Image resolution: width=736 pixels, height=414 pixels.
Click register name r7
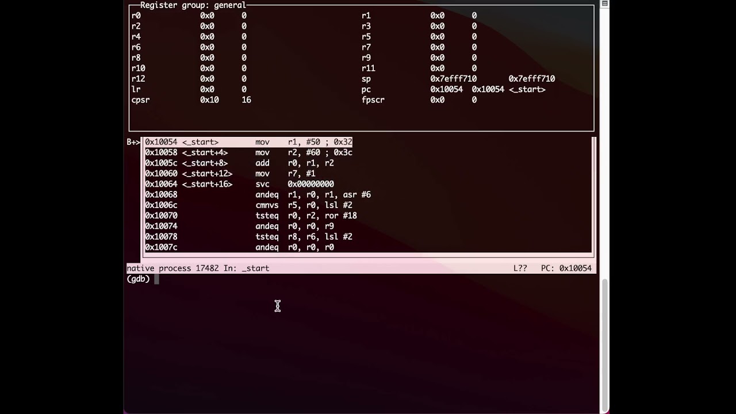(x=366, y=47)
